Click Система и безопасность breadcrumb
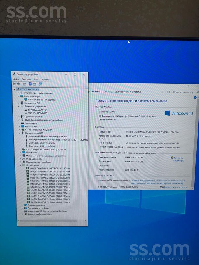 (x=116, y=92)
